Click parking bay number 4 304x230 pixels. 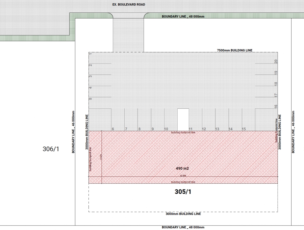pyautogui.click(x=90, y=88)
